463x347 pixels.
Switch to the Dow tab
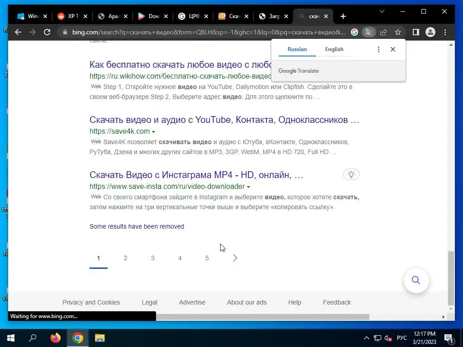pos(149,17)
